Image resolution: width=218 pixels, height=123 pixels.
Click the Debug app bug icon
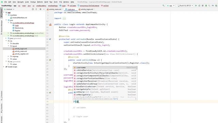(206, 5)
